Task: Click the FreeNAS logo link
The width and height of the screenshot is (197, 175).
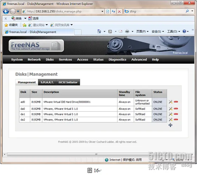Action: tap(36, 46)
